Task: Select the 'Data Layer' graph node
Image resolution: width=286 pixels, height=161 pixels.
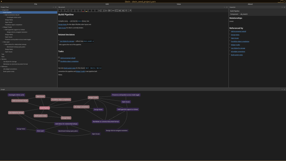Action: 40,131
